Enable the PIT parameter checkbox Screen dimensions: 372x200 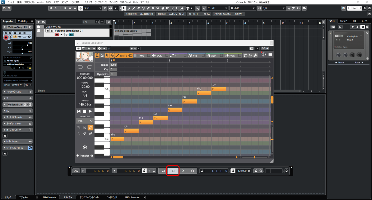tap(185, 56)
